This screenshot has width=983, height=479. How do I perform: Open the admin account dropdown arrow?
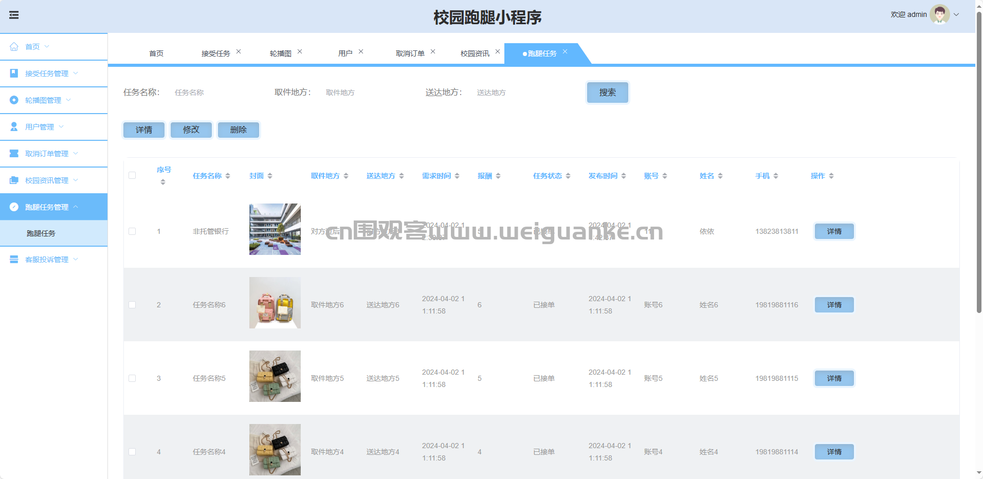[956, 14]
